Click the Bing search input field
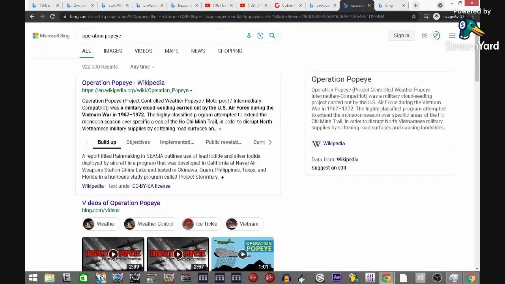505x284 pixels. pos(161,36)
